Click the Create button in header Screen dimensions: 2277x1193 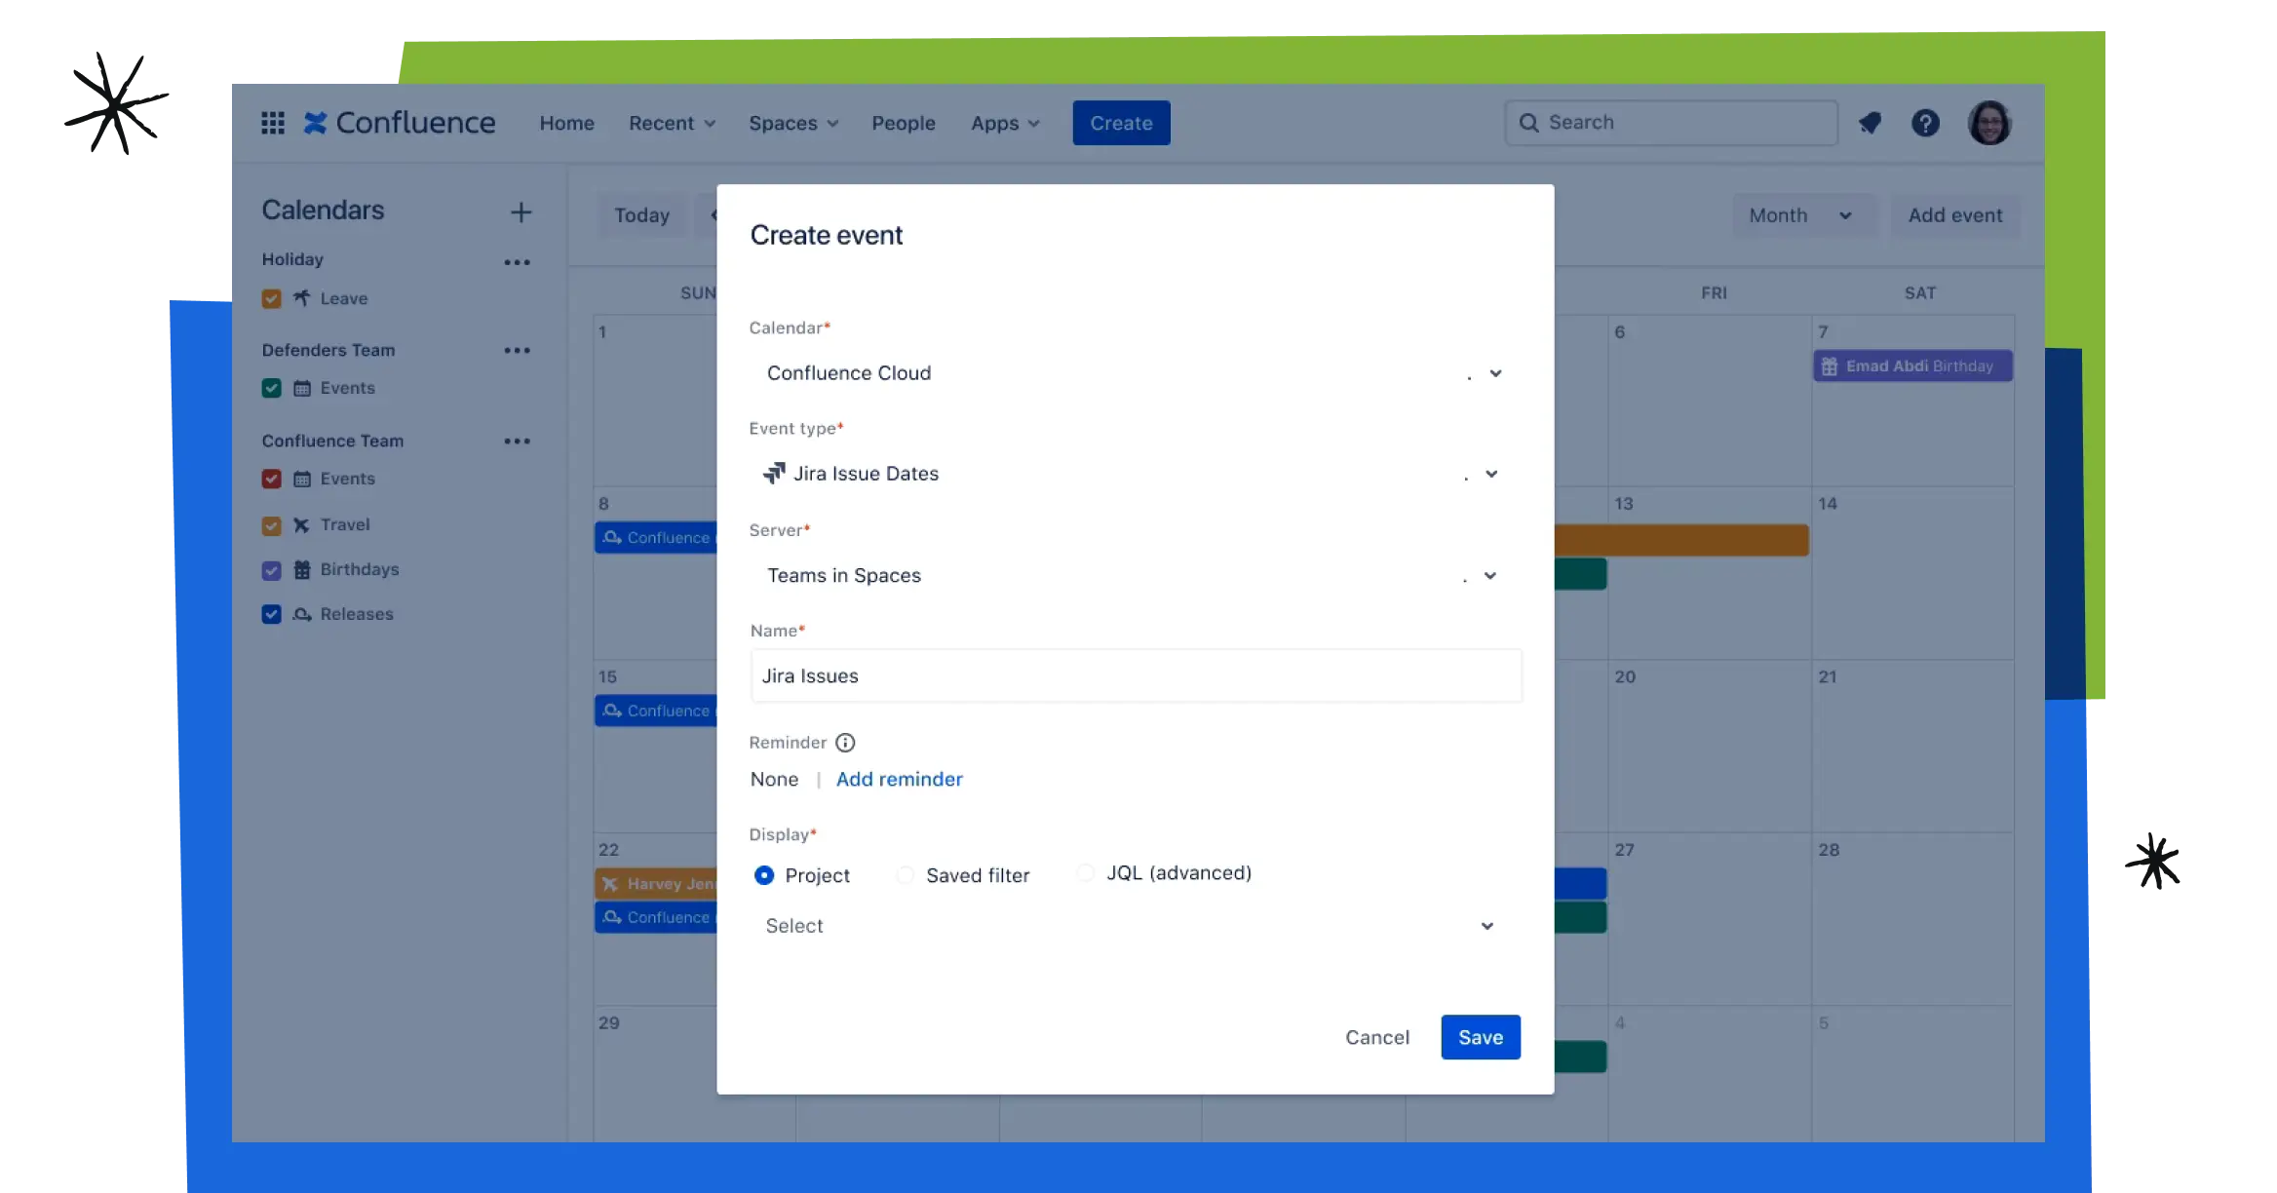[1121, 123]
